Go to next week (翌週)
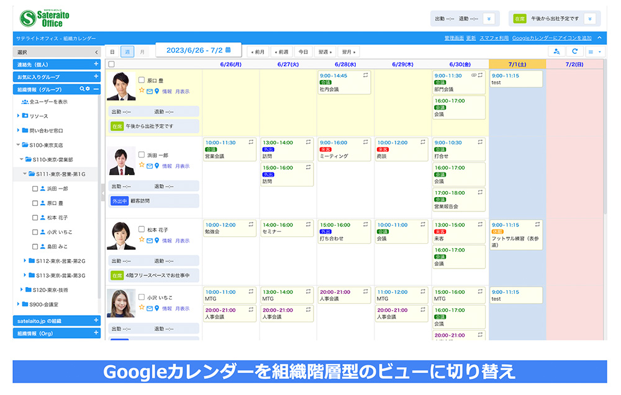The image size is (621, 395). pyautogui.click(x=325, y=52)
